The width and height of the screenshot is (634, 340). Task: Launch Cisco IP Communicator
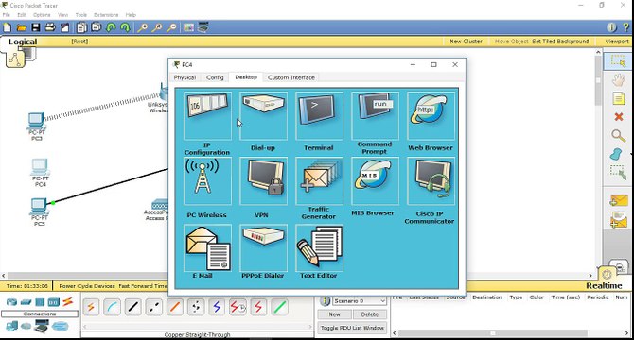coord(431,181)
